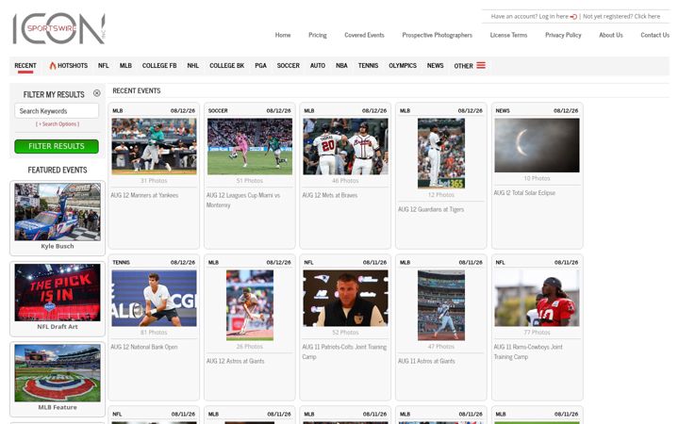Select the PGA tab
Screen dimensions: 679x424
click(260, 65)
